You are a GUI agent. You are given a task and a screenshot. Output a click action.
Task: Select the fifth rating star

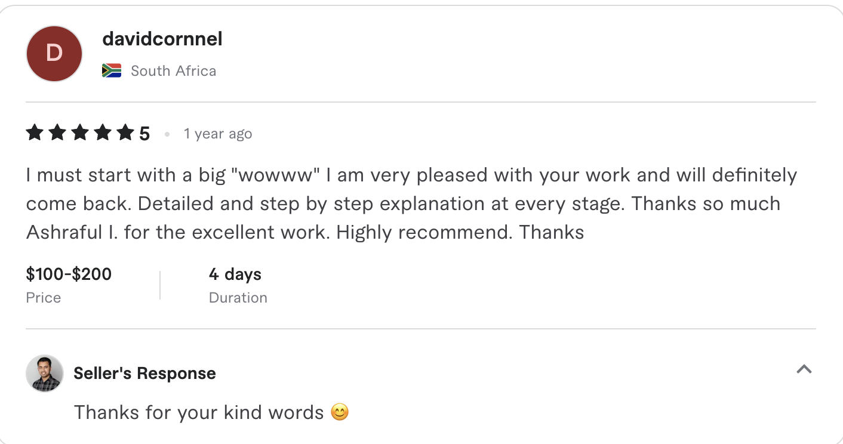pyautogui.click(x=125, y=132)
